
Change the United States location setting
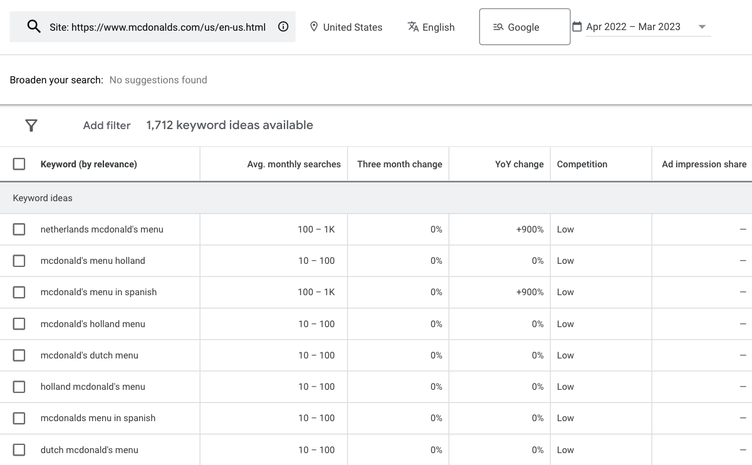coord(346,27)
